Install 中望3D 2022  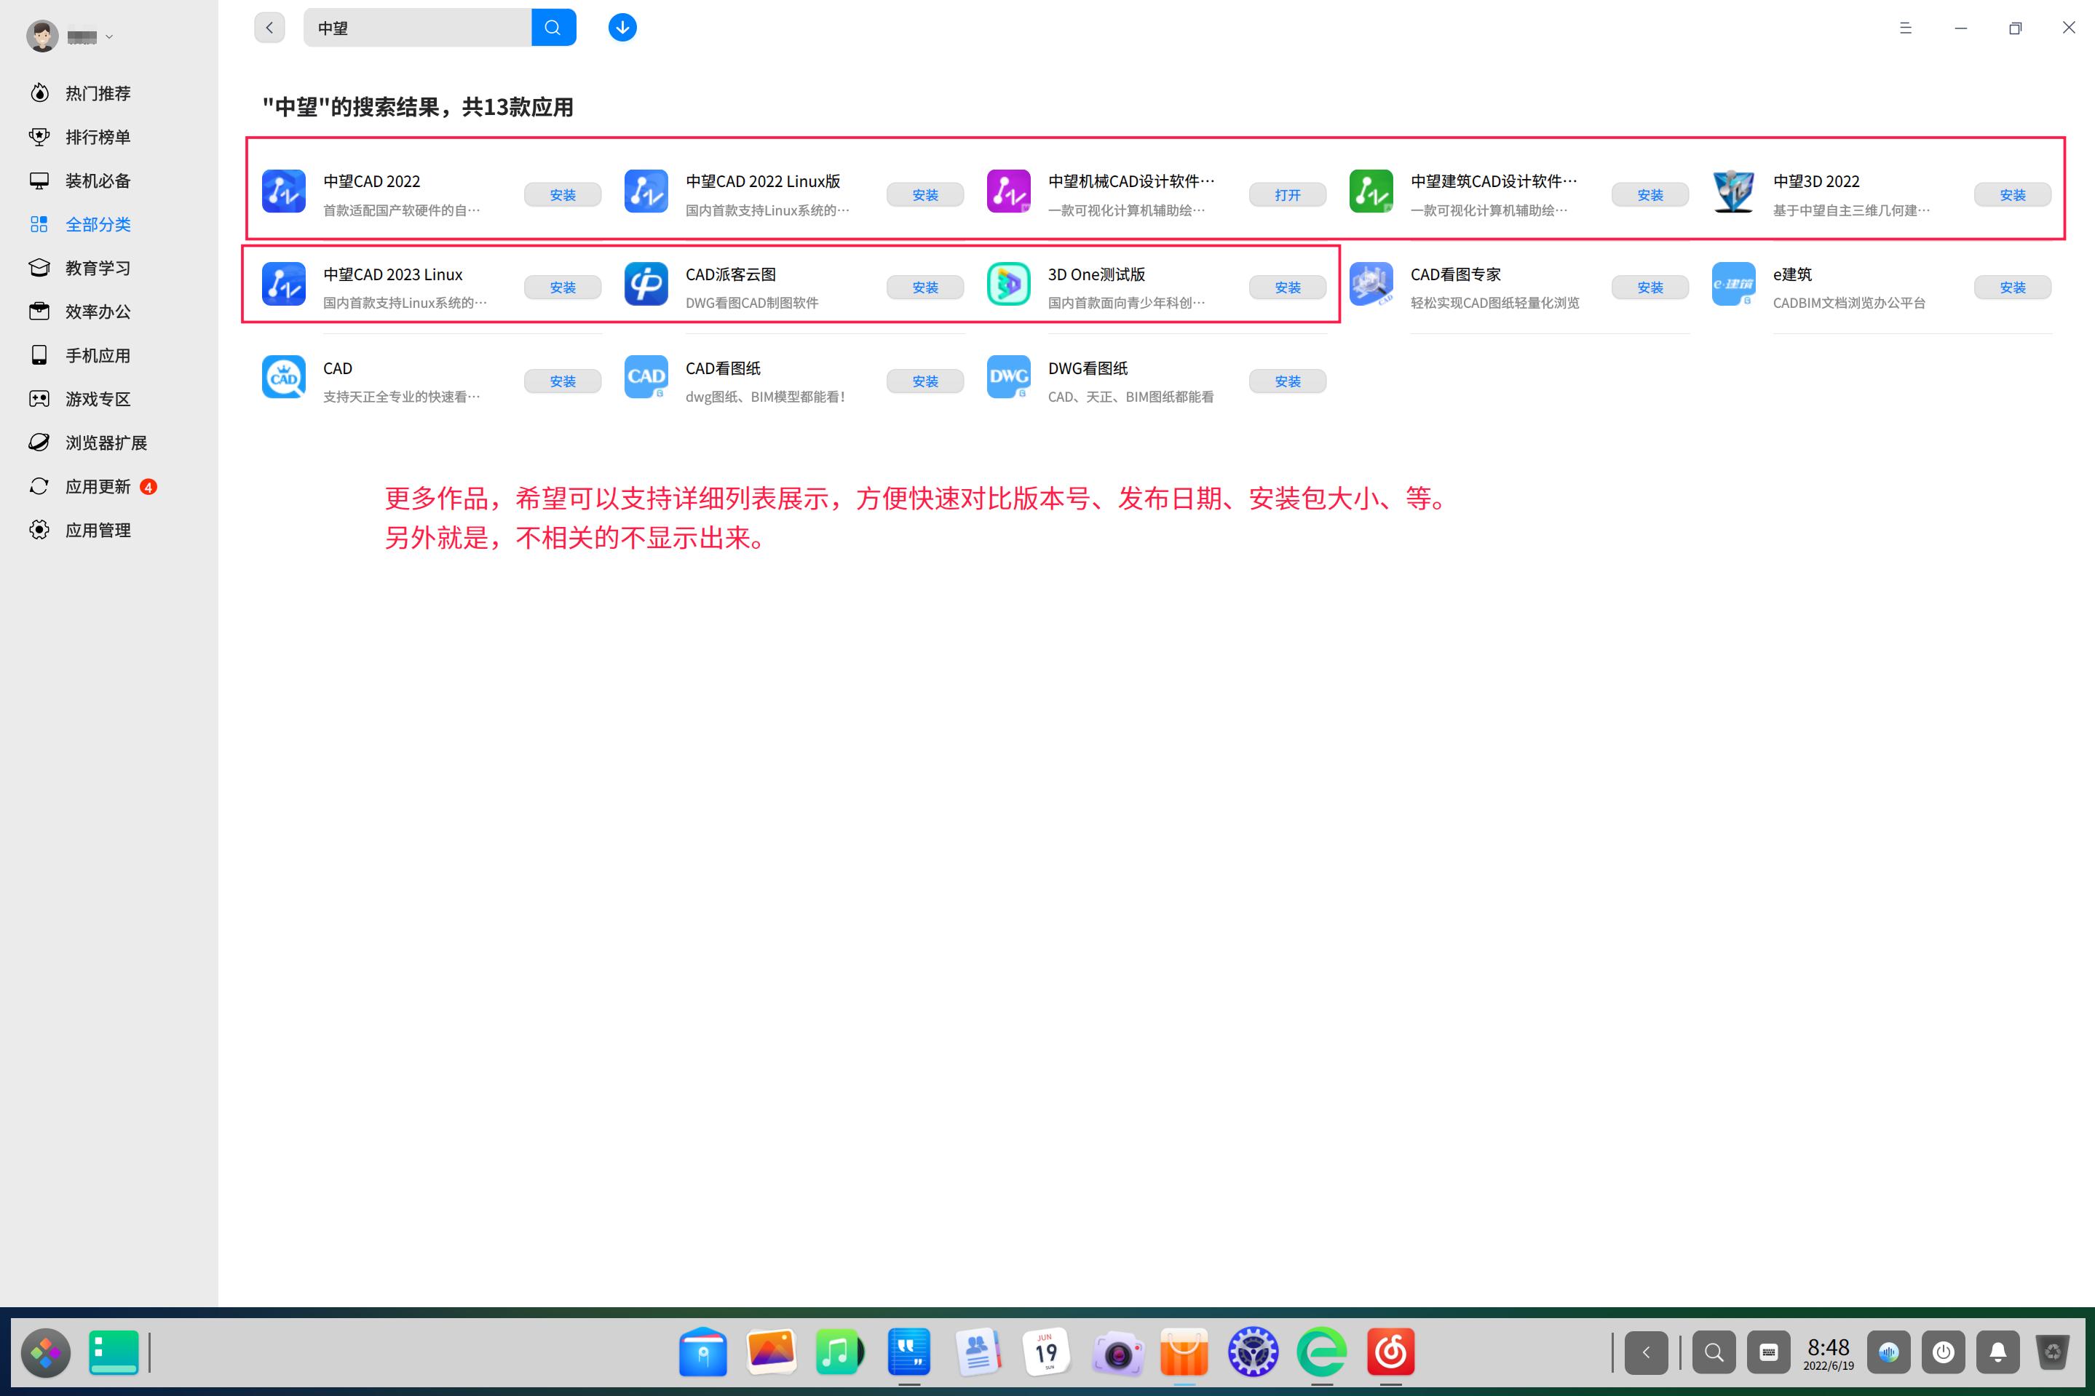[x=2012, y=194]
